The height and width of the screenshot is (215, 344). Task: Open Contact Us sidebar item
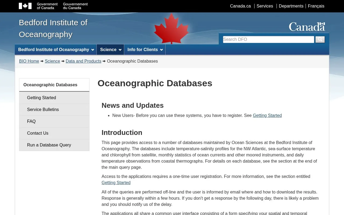(x=54, y=133)
